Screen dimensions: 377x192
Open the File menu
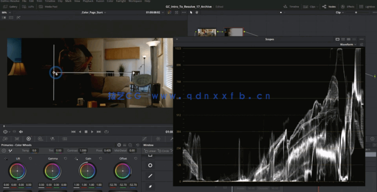[x=24, y=1]
